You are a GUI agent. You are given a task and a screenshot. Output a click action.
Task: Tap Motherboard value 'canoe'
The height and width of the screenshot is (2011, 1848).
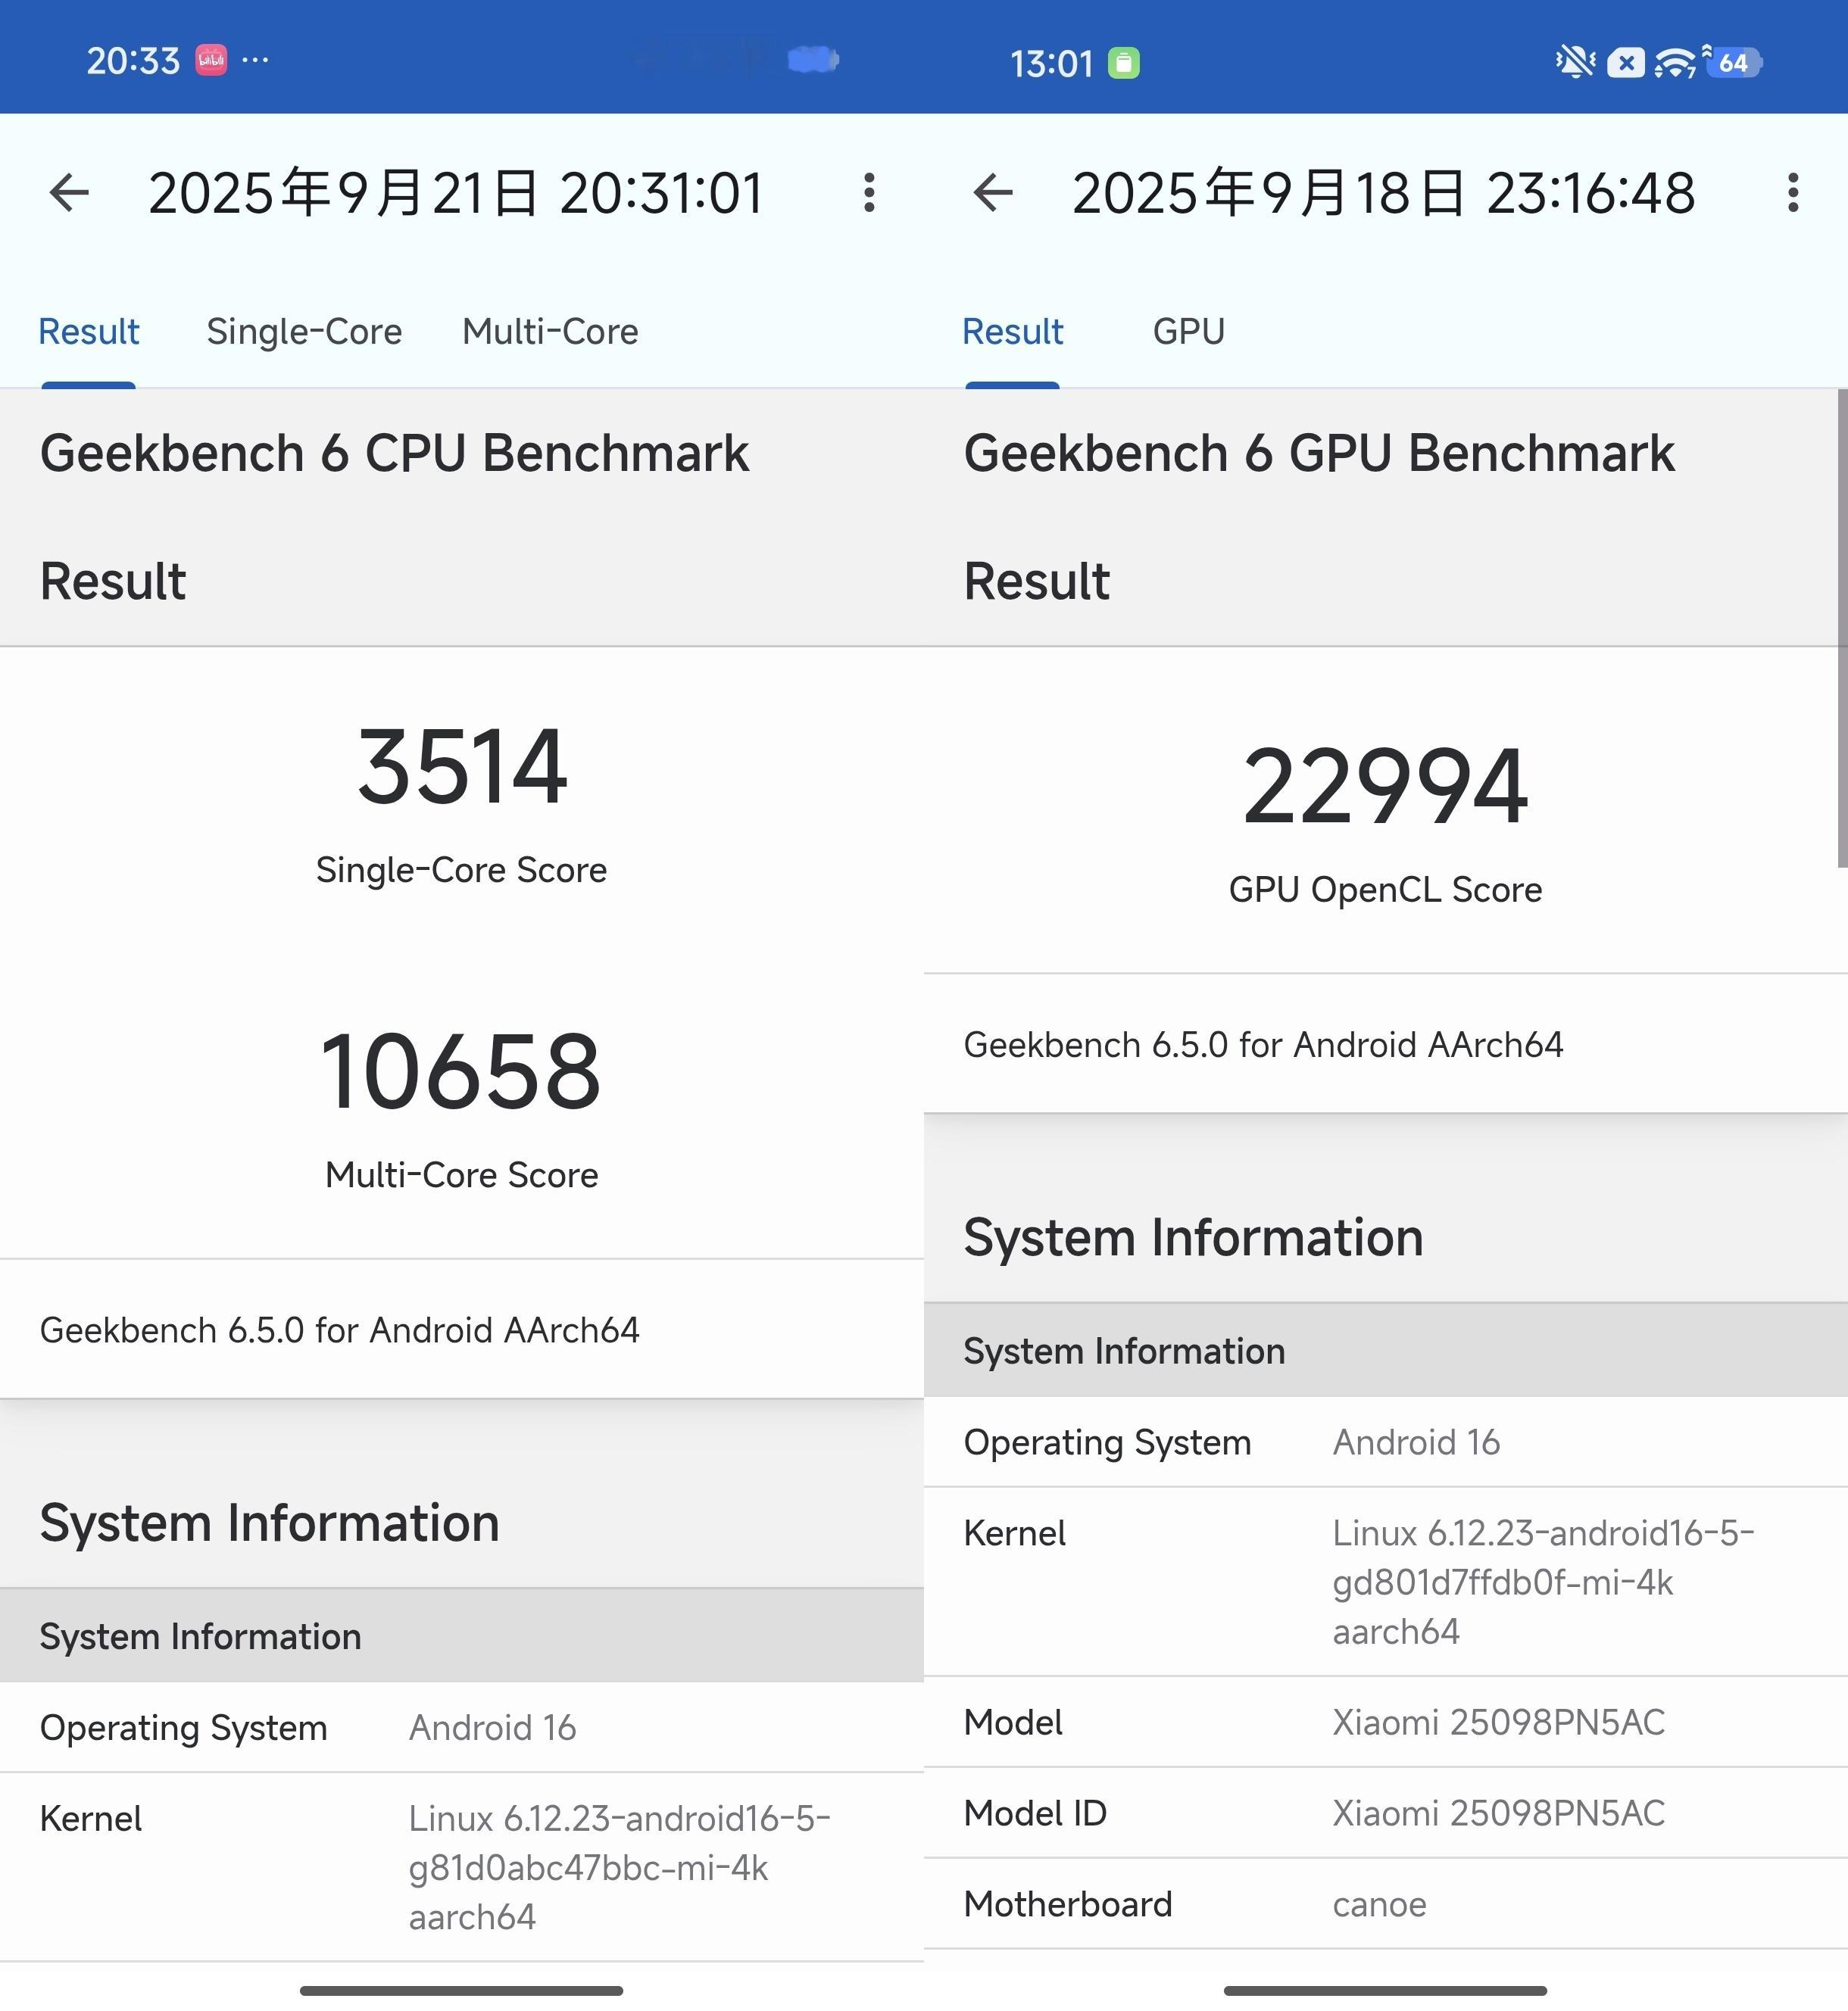tap(1379, 1904)
